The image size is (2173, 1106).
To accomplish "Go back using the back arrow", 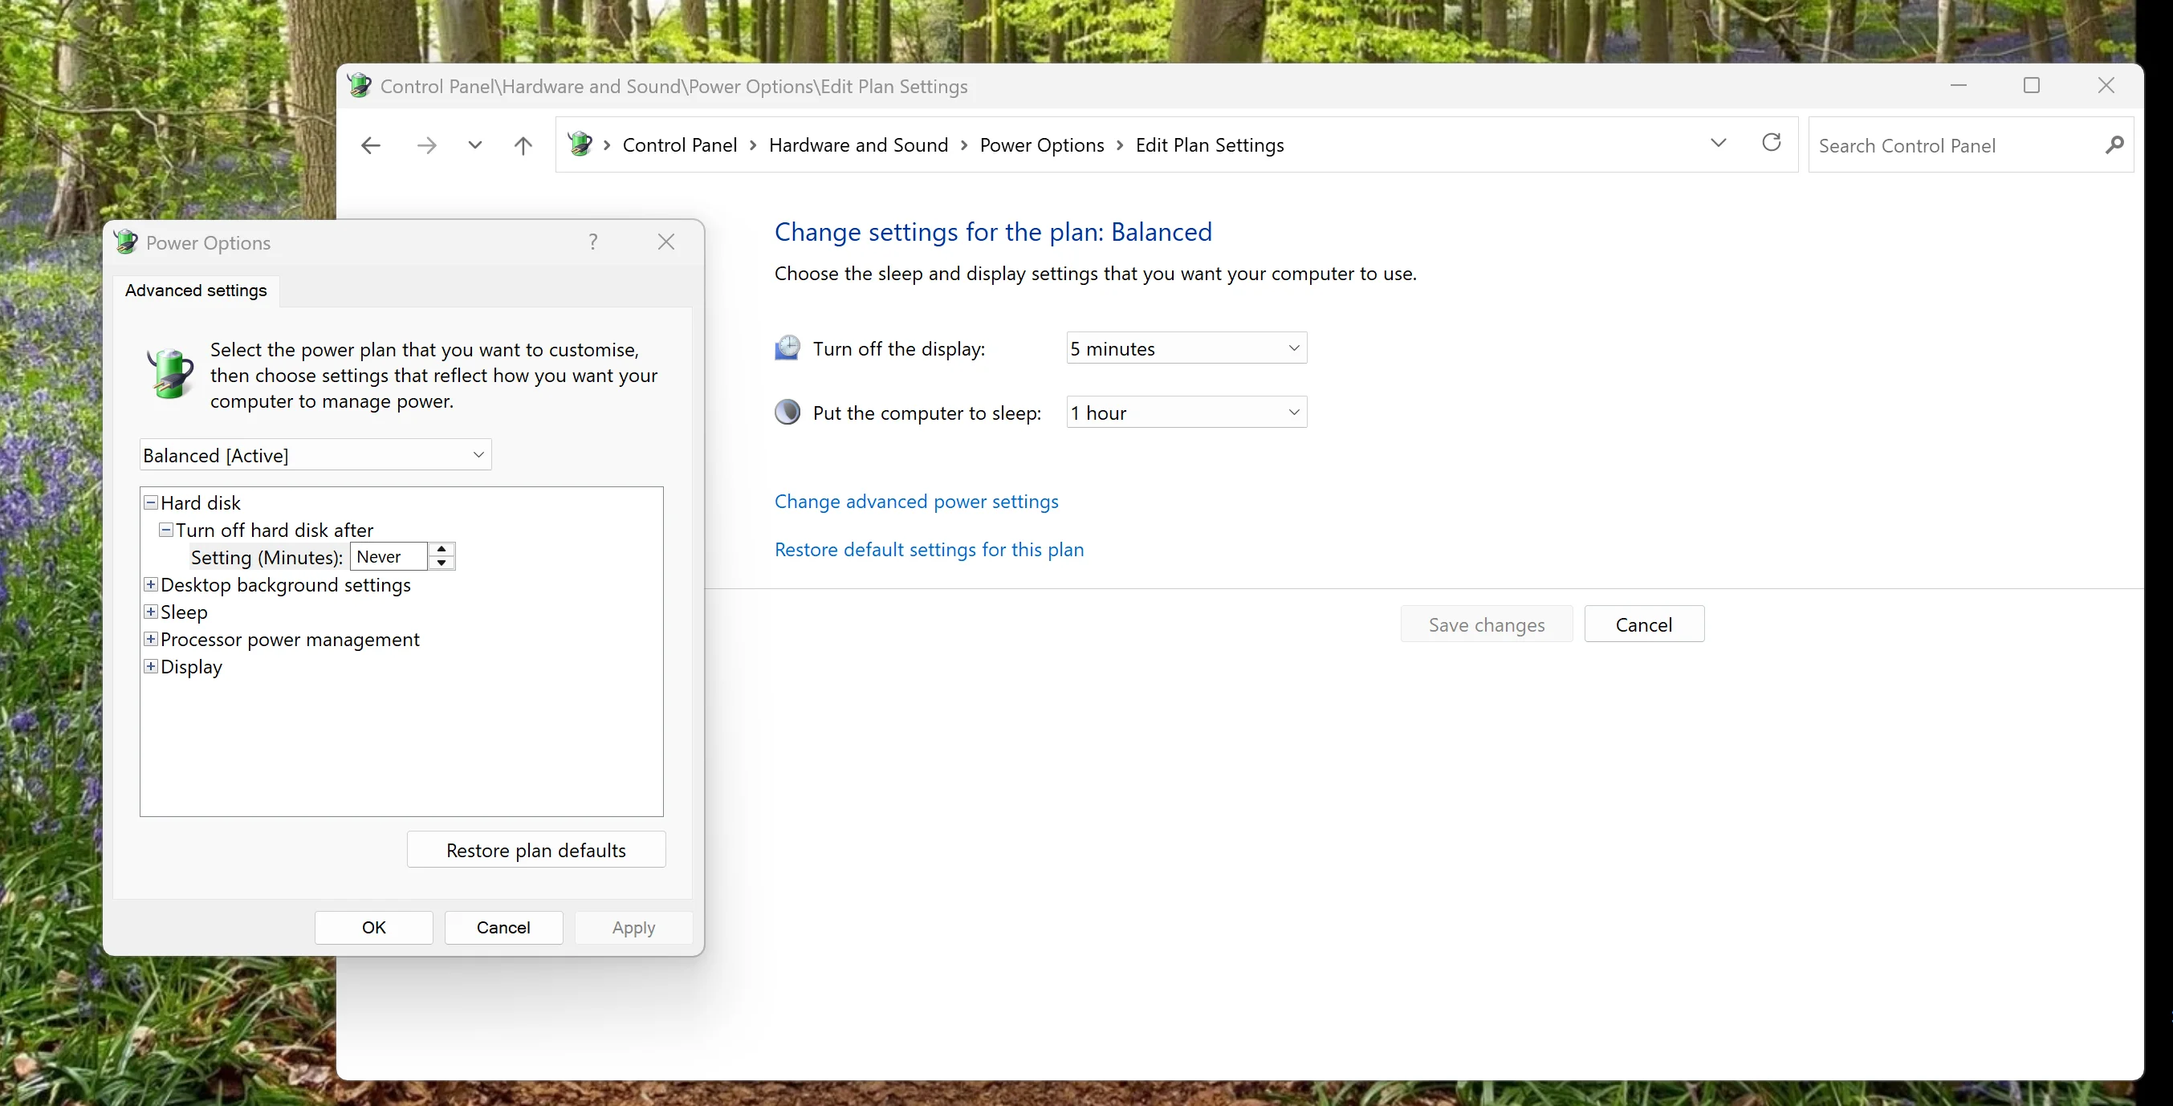I will point(370,146).
